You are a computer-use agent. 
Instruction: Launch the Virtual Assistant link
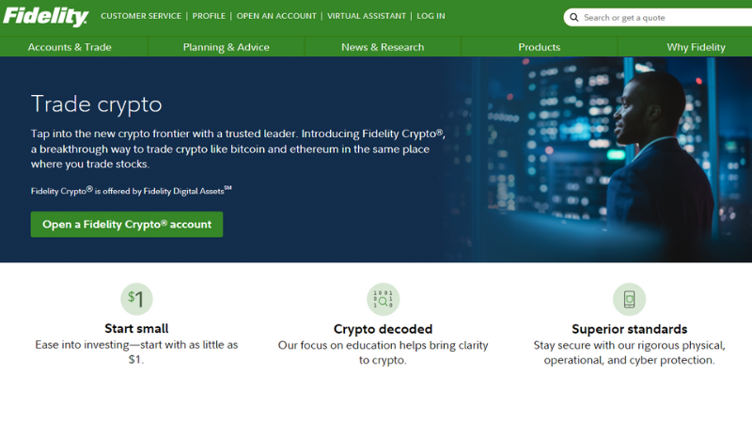[x=367, y=16]
